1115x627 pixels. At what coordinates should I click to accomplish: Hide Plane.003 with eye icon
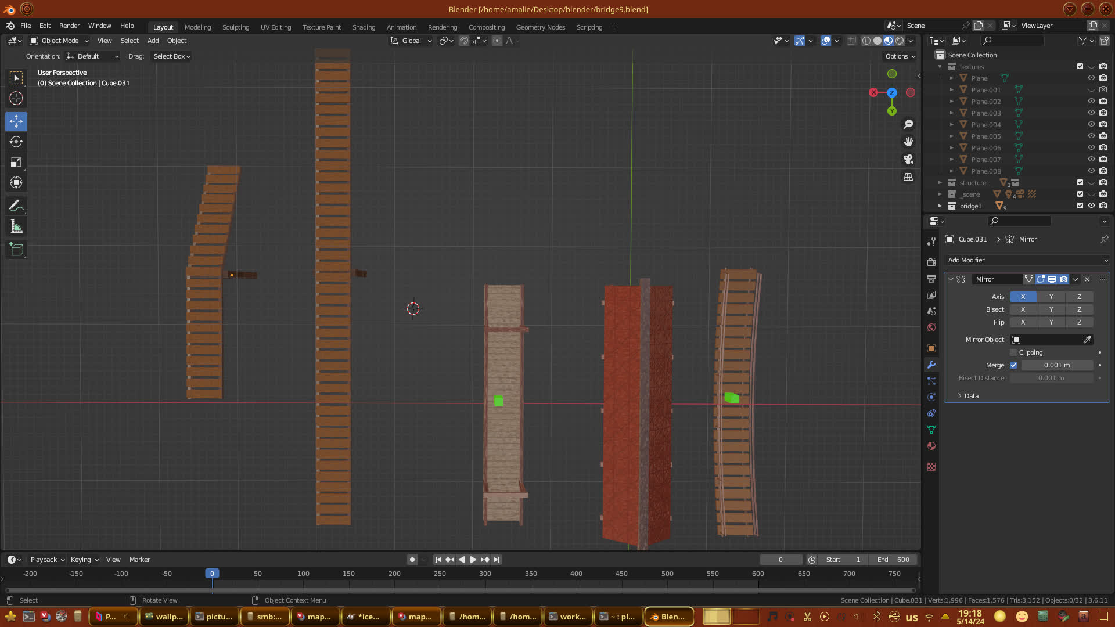click(x=1091, y=113)
